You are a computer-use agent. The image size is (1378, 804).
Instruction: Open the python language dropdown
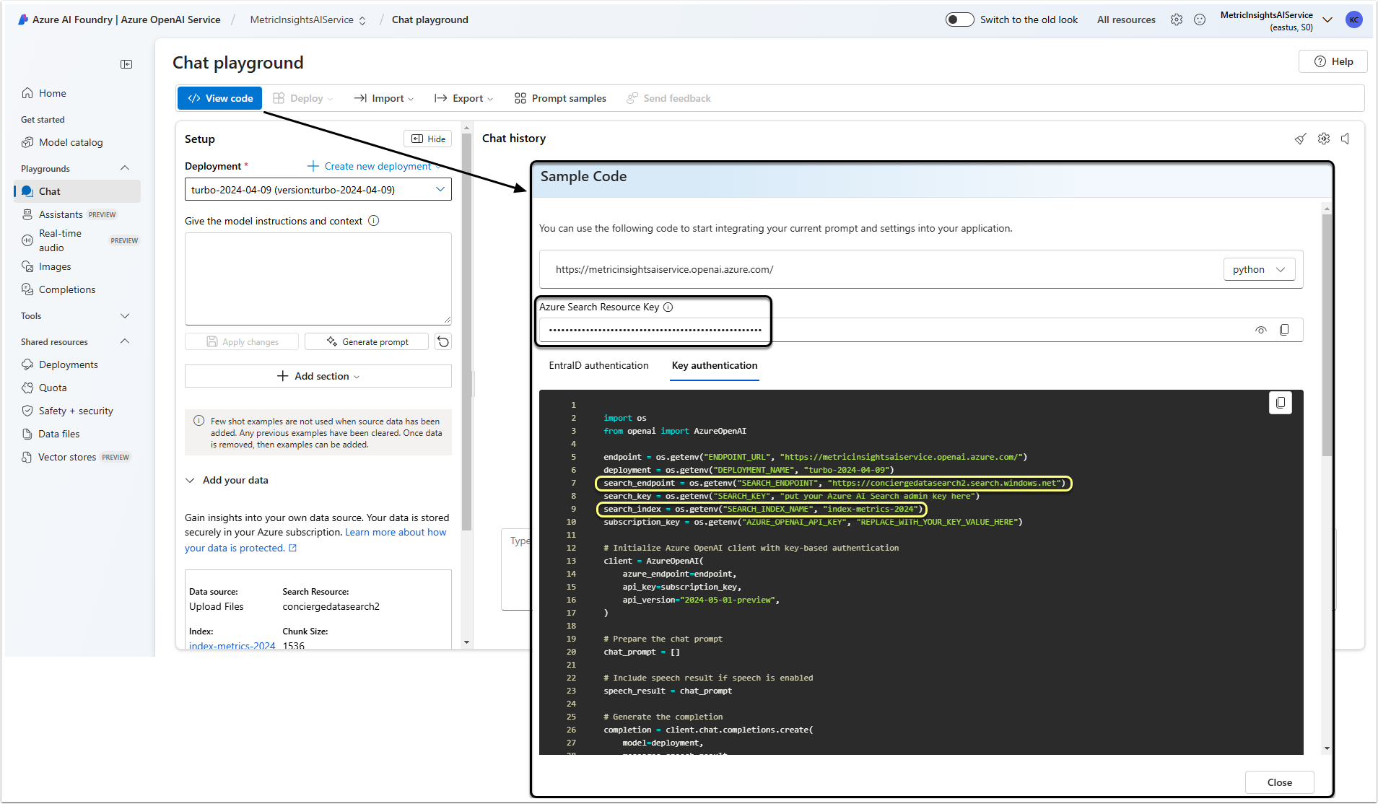[1259, 269]
